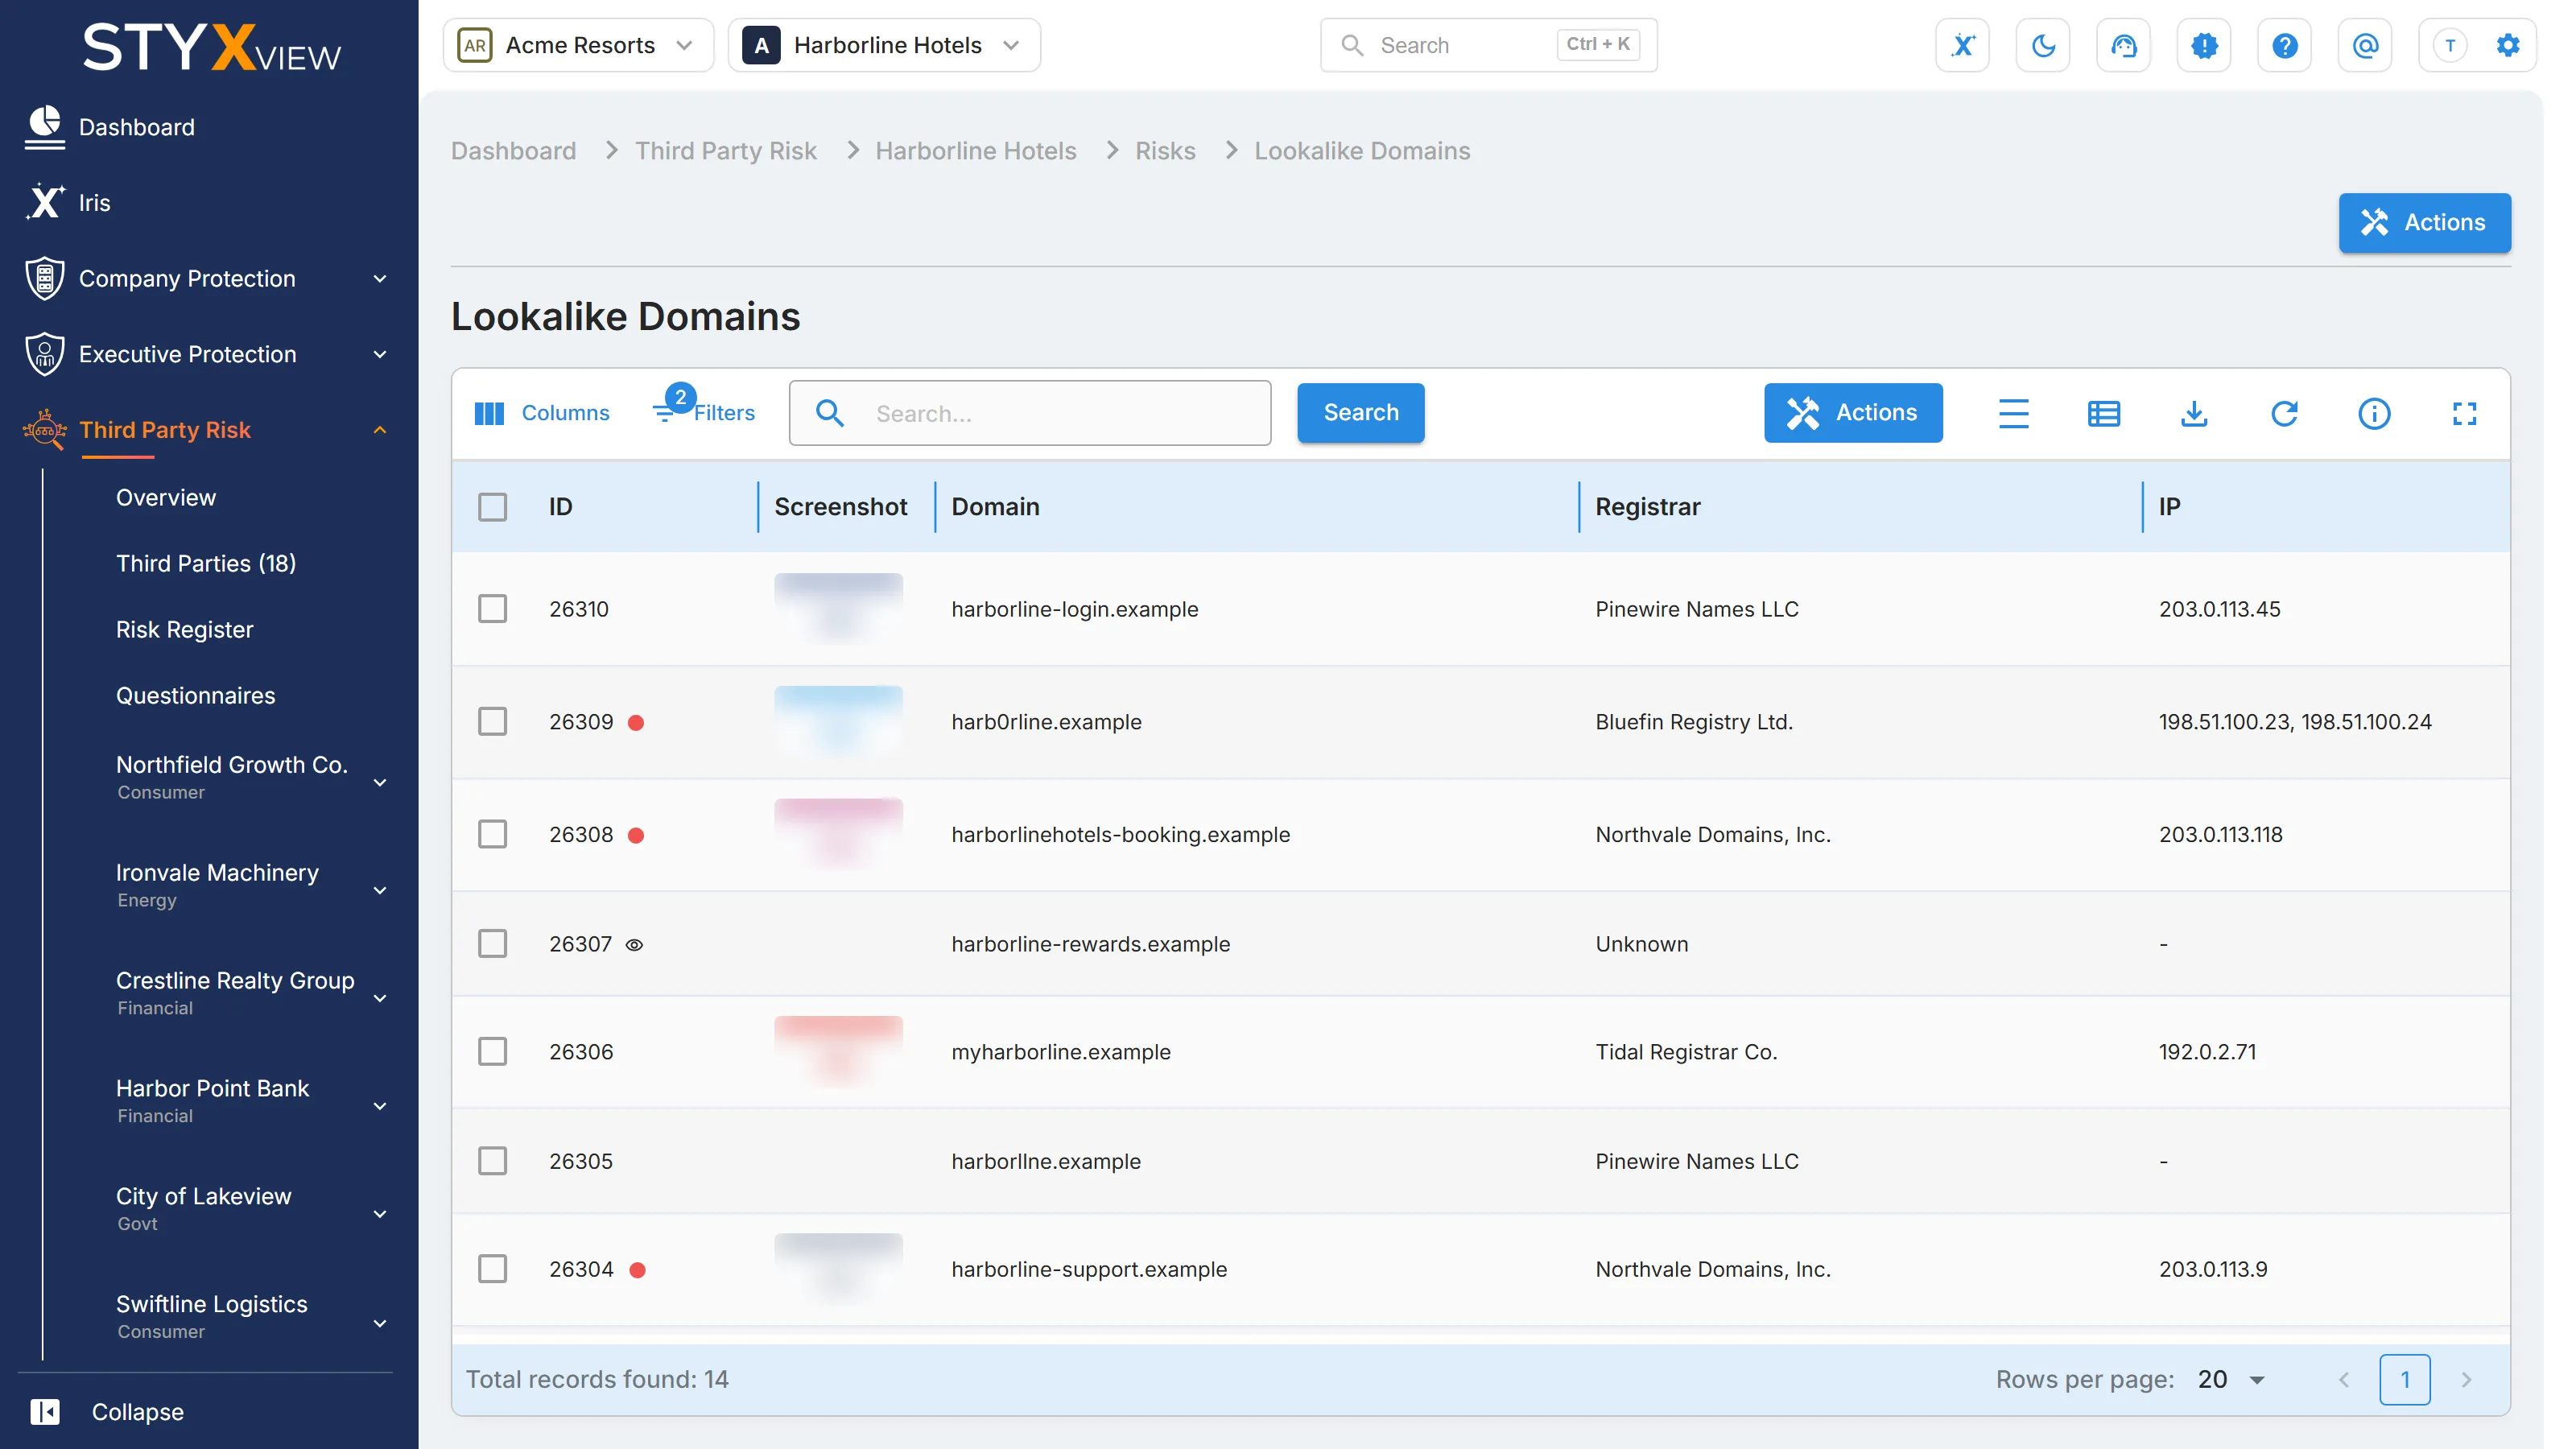Click the blue Search button
The height and width of the screenshot is (1449, 2576).
point(1360,413)
